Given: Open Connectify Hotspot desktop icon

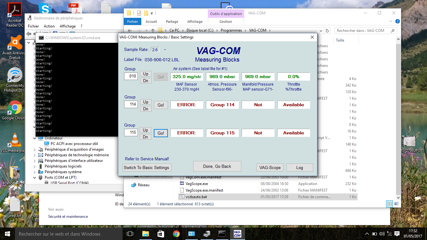Looking at the screenshot, I should pyautogui.click(x=15, y=80).
